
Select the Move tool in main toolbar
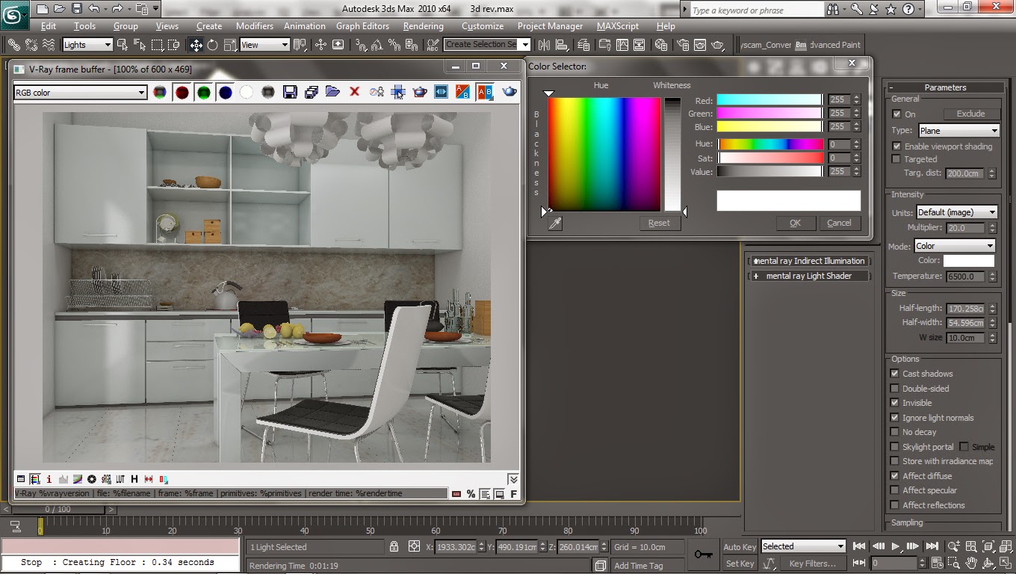[196, 45]
